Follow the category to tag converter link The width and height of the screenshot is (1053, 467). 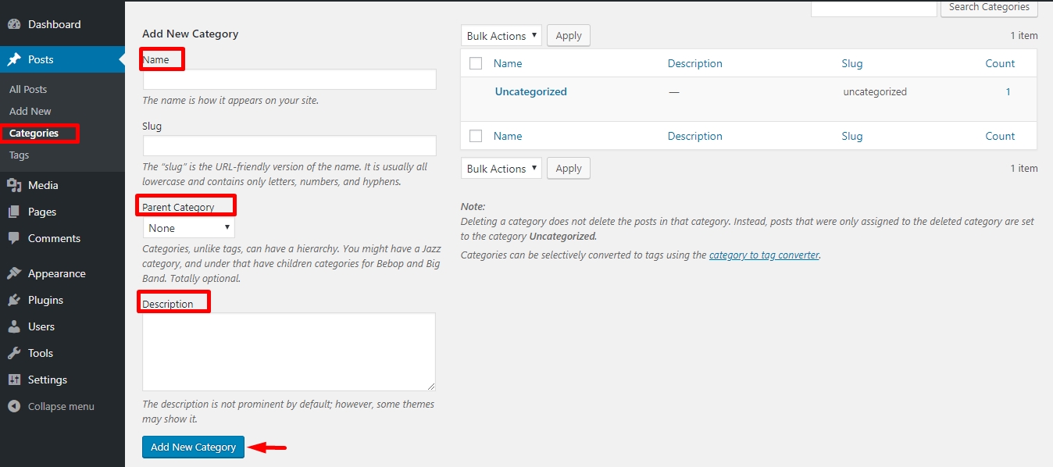764,255
